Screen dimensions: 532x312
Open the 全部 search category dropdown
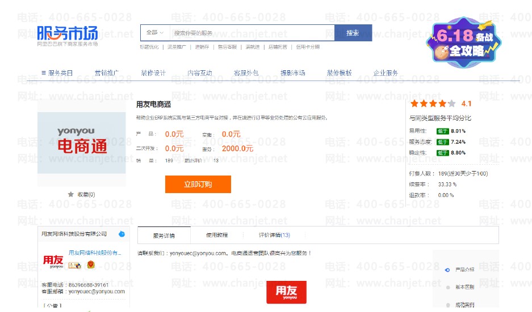tap(155, 33)
